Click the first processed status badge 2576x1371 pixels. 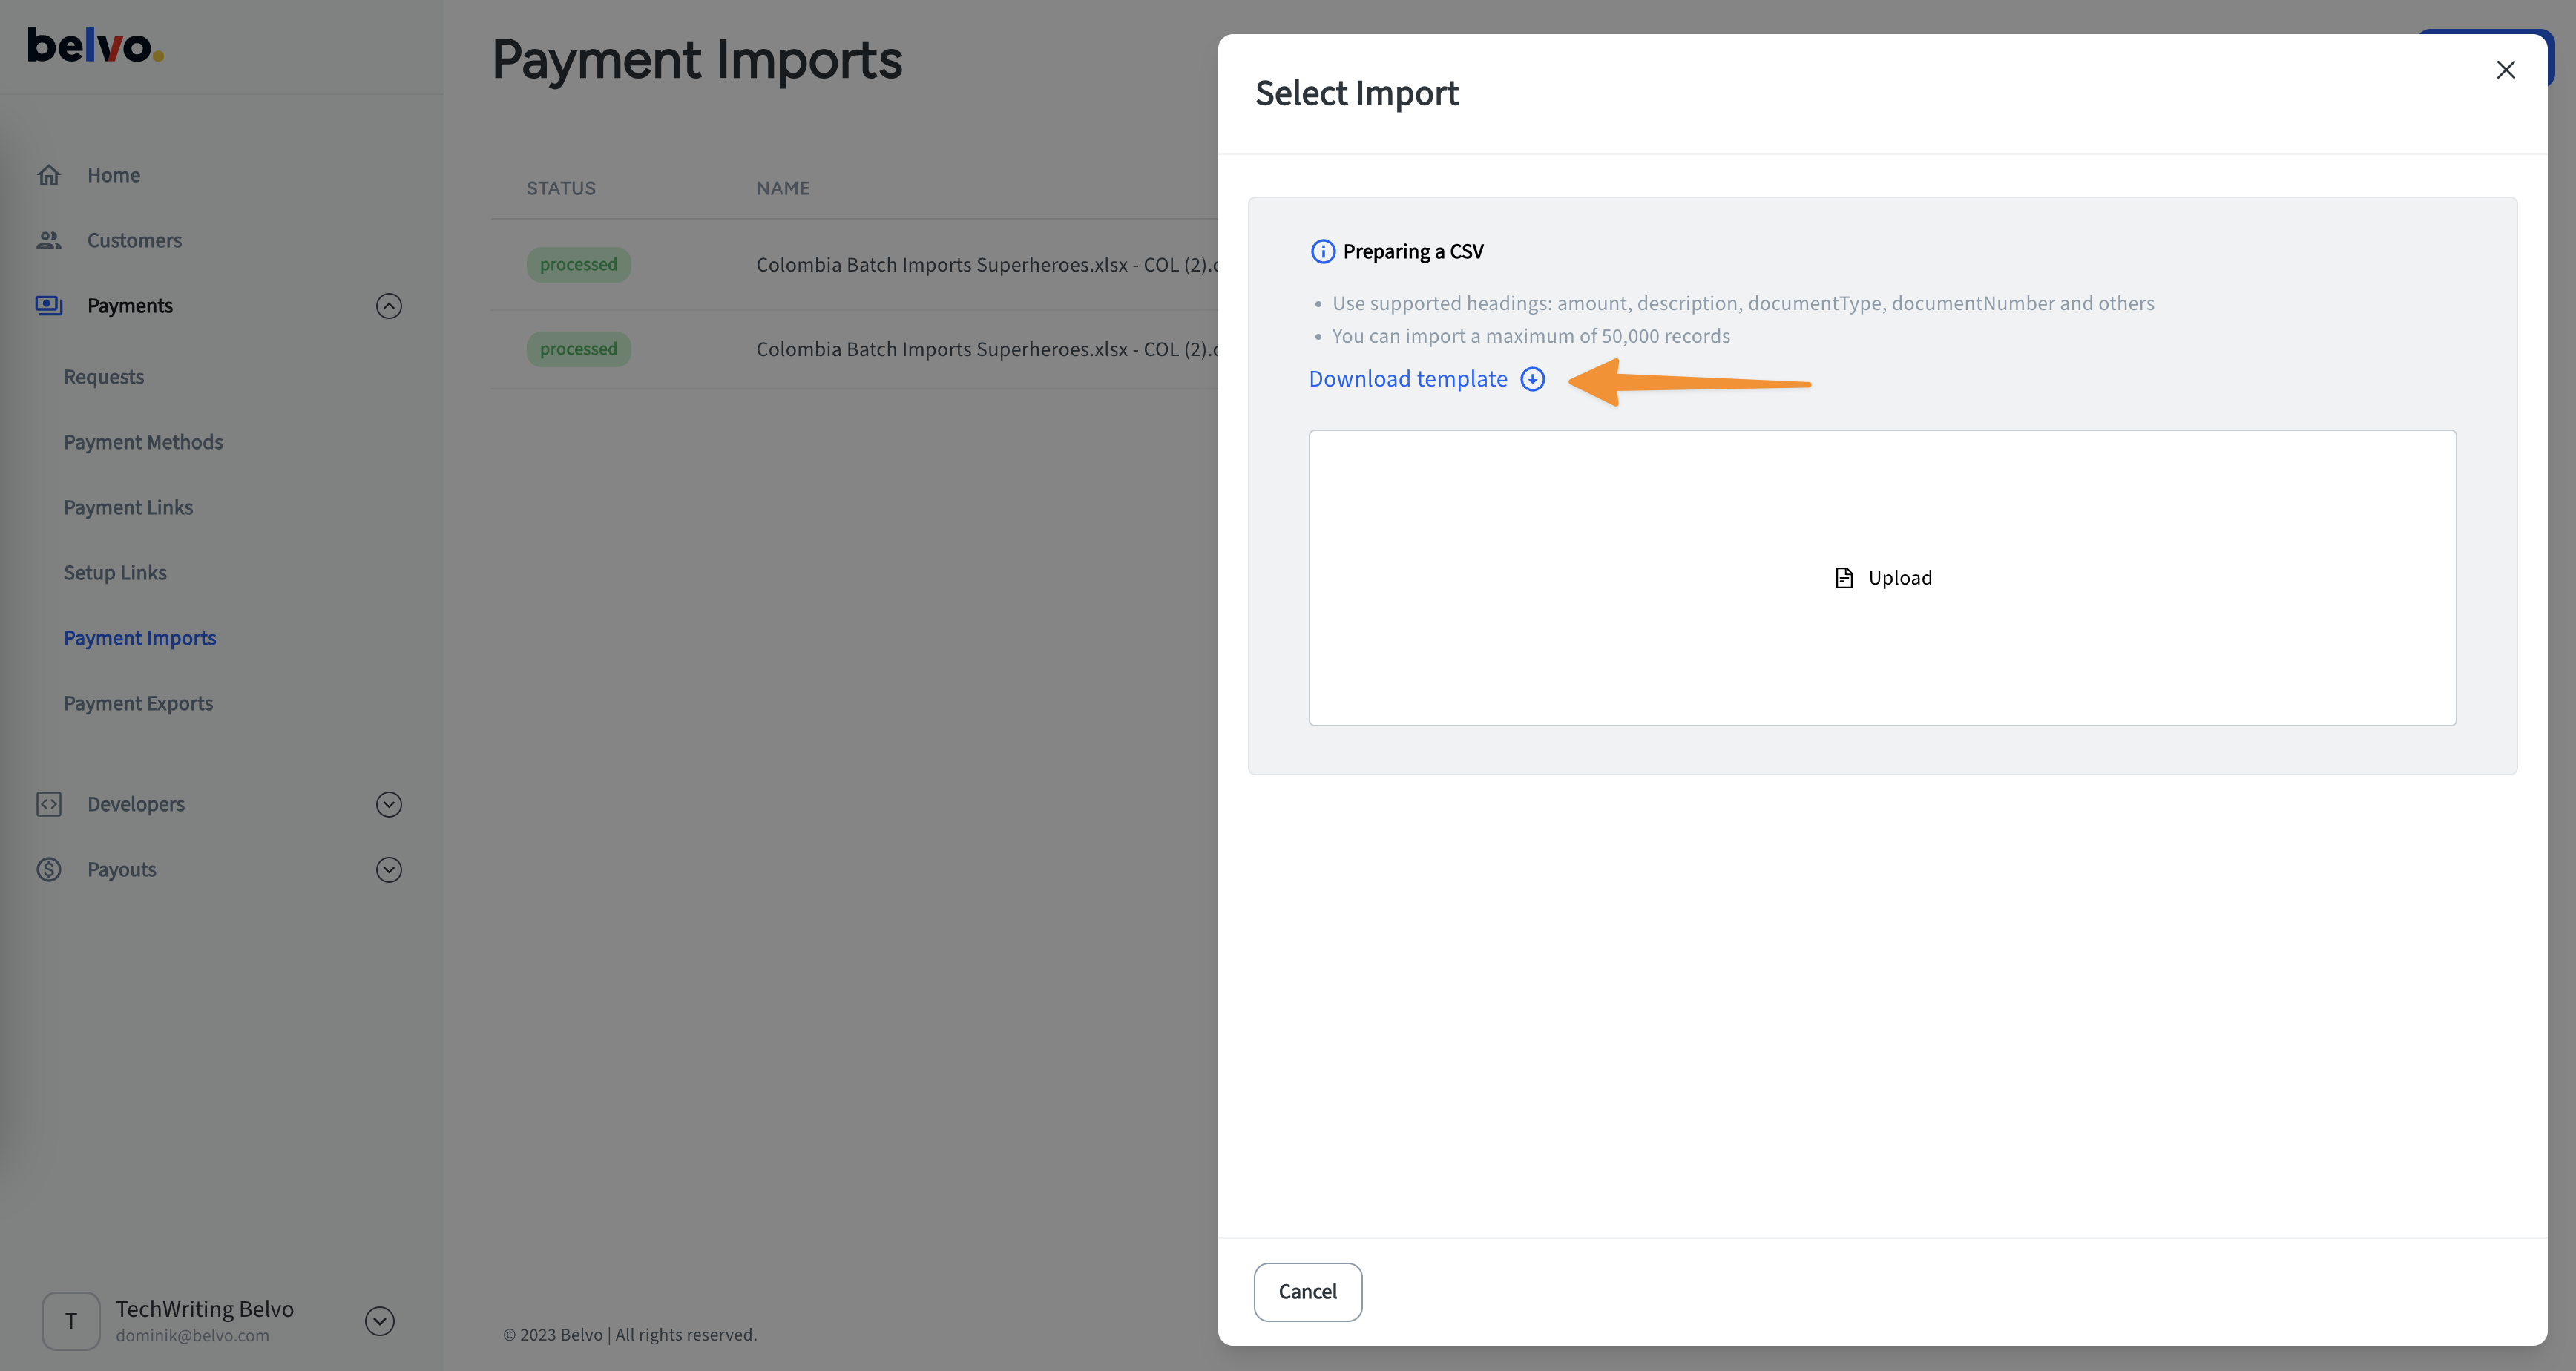click(x=579, y=264)
